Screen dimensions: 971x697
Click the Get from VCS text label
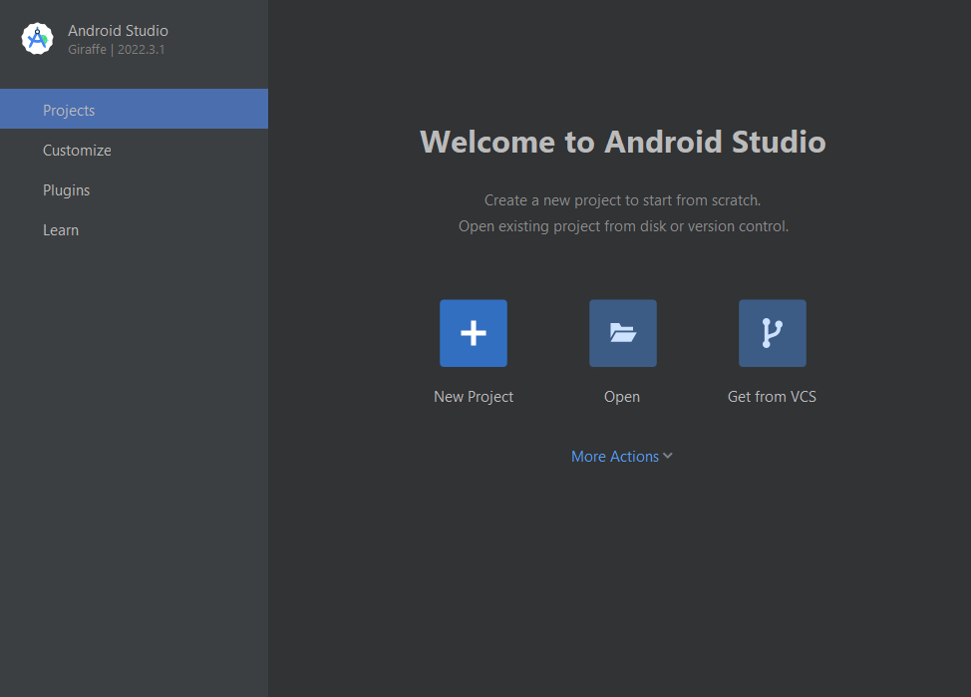[772, 397]
